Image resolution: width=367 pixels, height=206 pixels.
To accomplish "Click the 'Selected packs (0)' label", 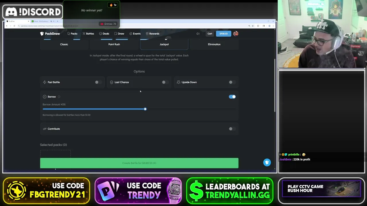I will tap(53, 145).
